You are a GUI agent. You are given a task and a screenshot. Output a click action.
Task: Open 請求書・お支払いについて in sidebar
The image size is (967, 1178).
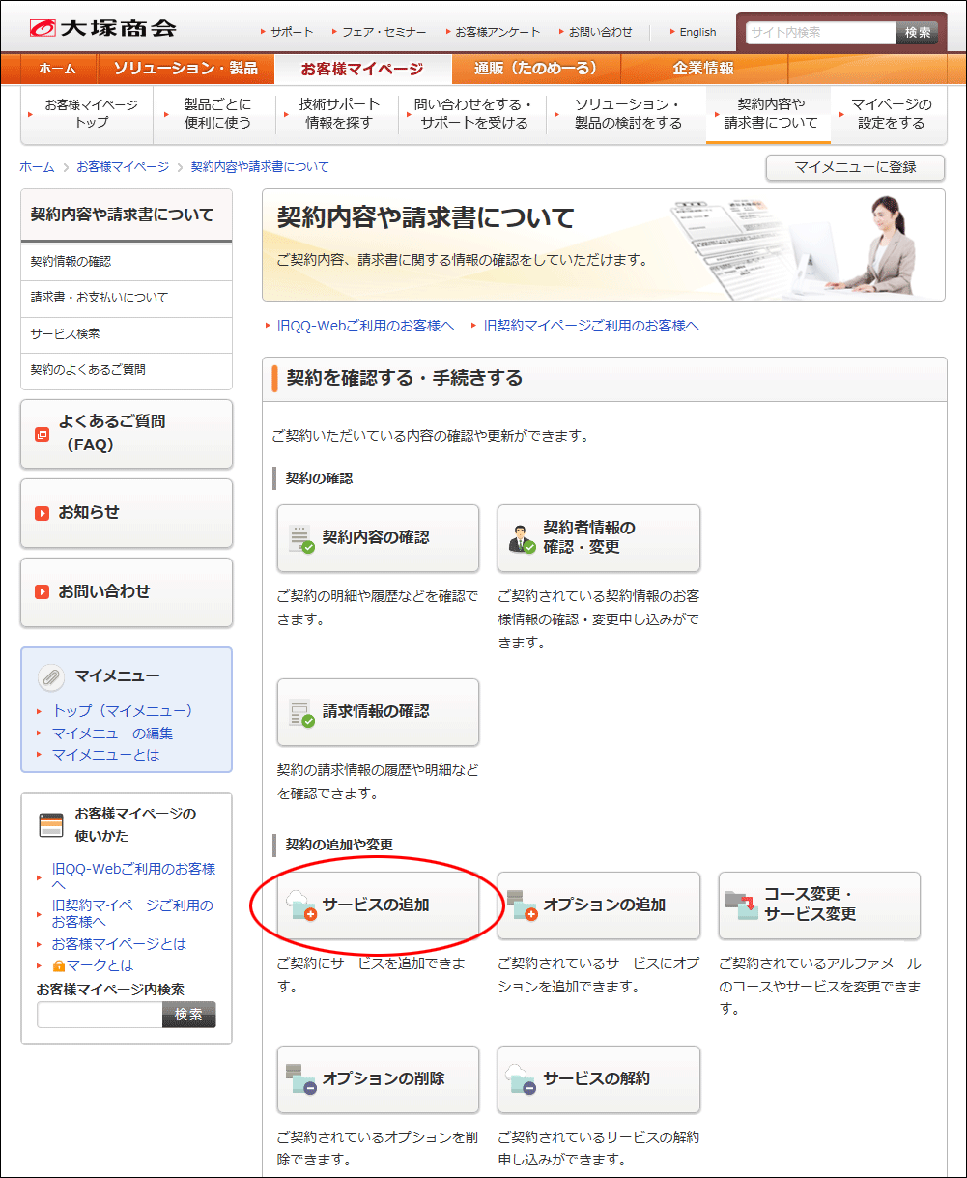[x=126, y=298]
